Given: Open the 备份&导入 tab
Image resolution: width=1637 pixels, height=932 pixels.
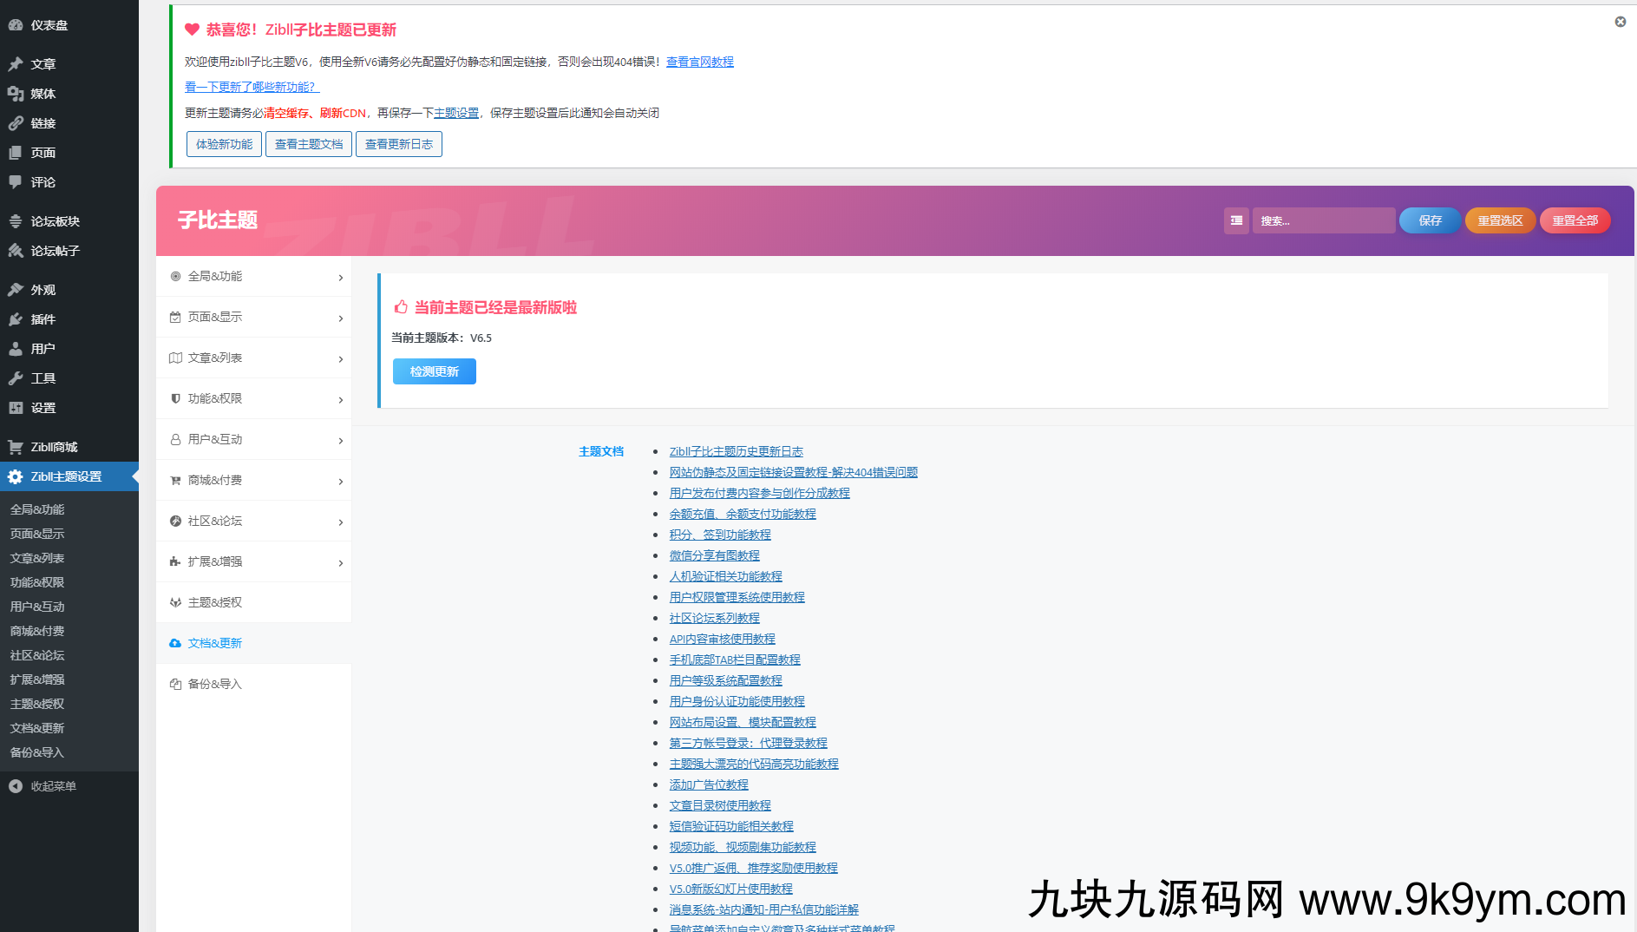Looking at the screenshot, I should (x=215, y=684).
